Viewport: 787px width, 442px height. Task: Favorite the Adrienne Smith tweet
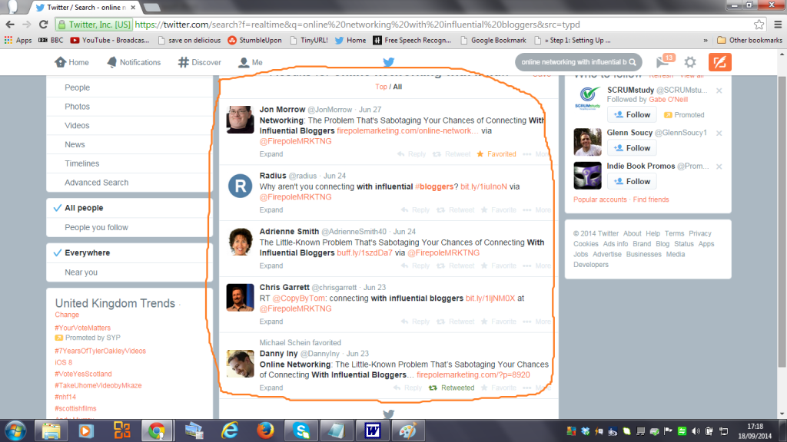(x=498, y=266)
